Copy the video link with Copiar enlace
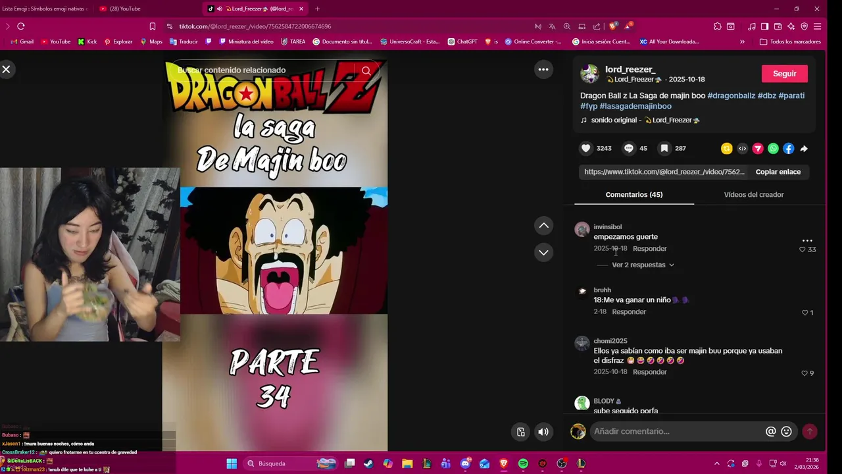This screenshot has width=842, height=474. 778,172
